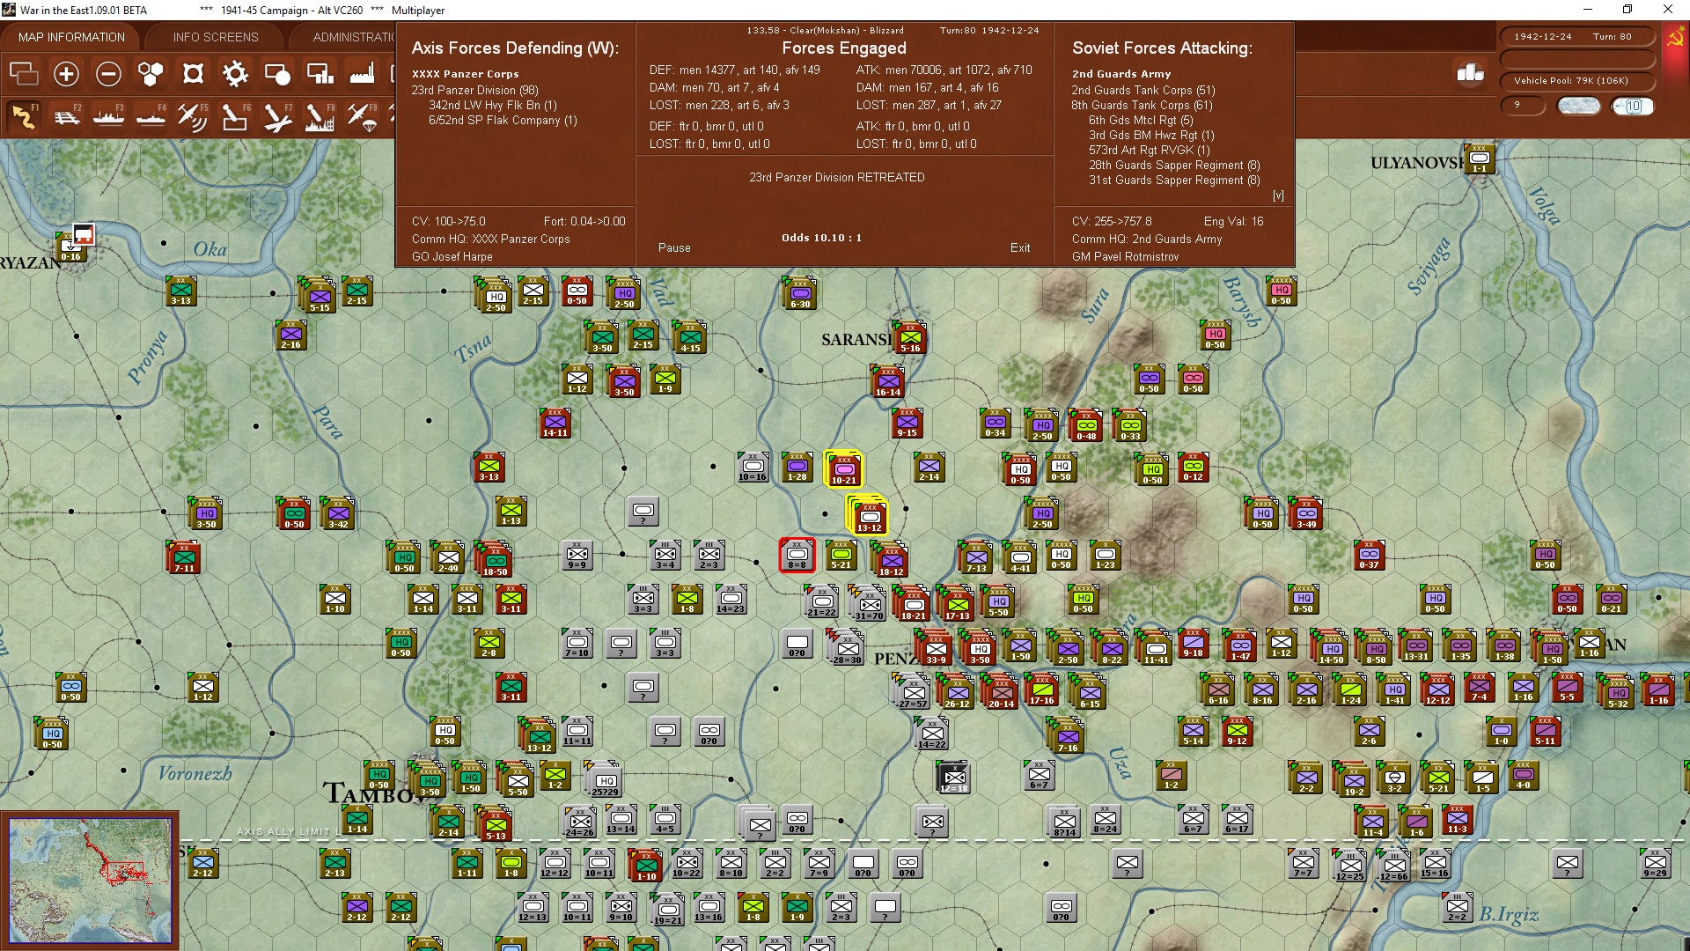Open the INFO SCREENS tab
This screenshot has width=1690, height=951.
(216, 37)
